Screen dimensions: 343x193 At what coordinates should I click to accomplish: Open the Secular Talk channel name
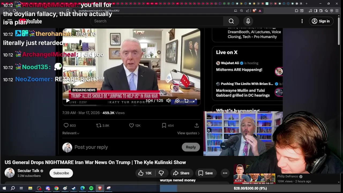point(28,171)
